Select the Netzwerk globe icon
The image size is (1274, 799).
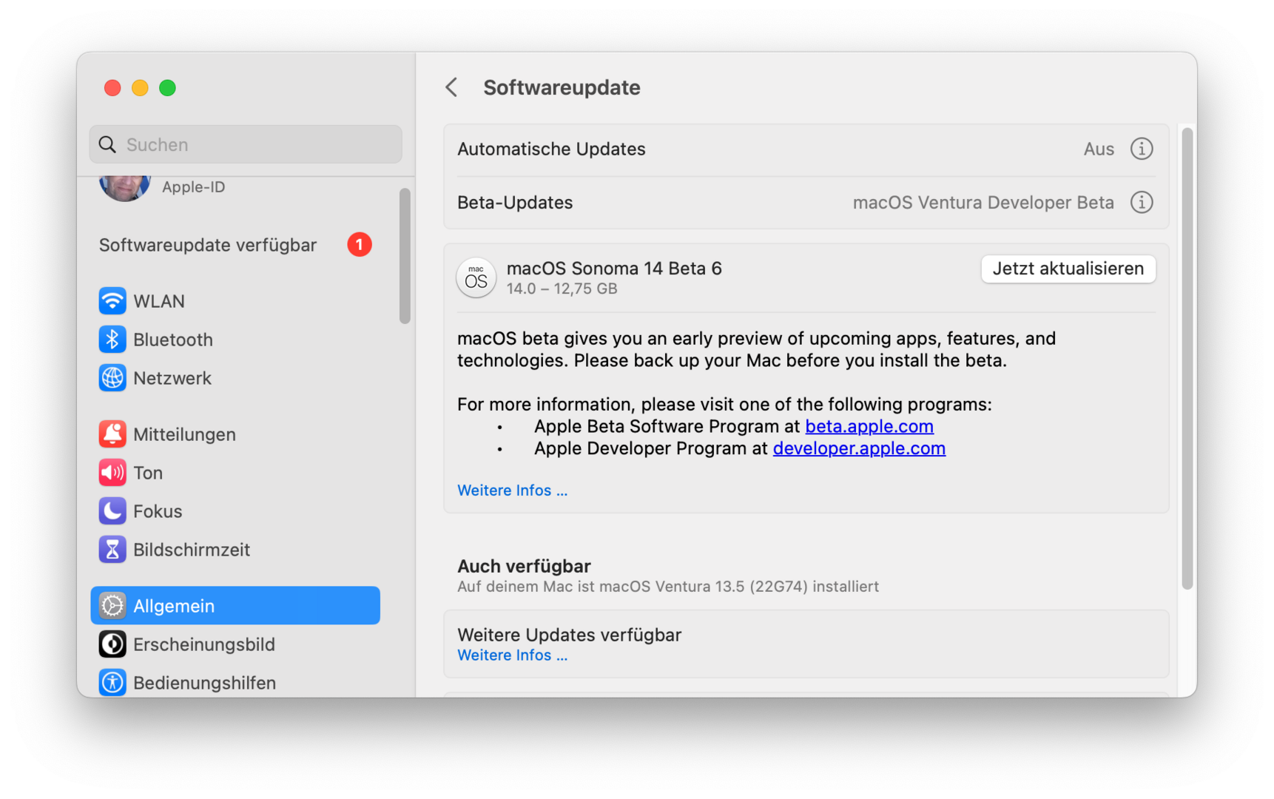[112, 378]
